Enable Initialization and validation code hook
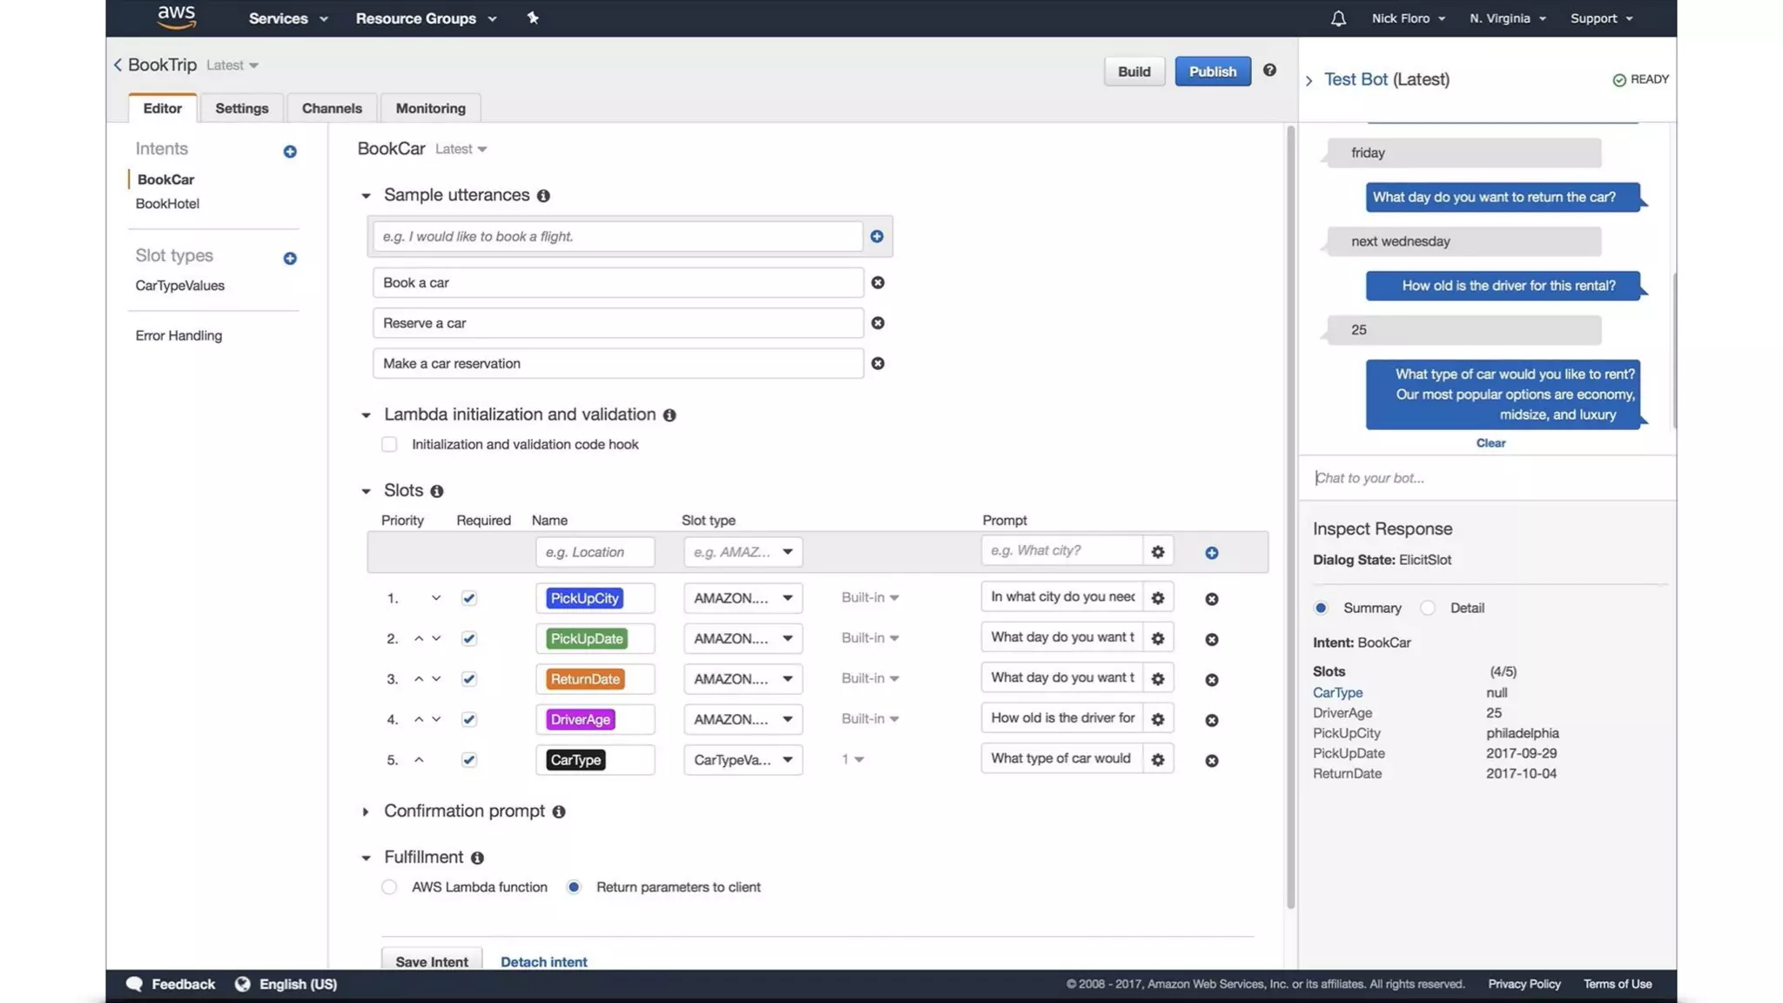This screenshot has height=1003, width=1783. click(x=389, y=444)
